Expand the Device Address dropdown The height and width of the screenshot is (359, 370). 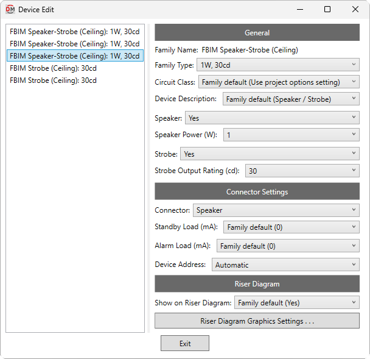[x=285, y=265]
